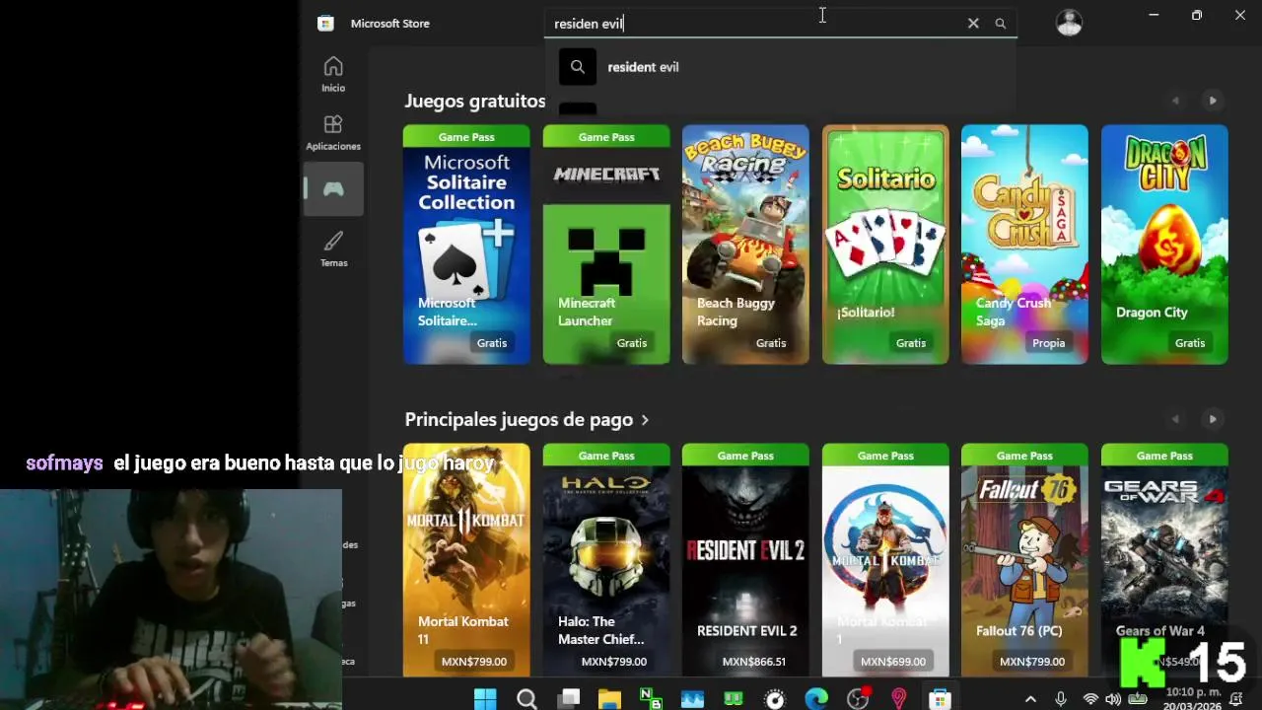Open Candy Crush Saga card
Viewport: 1262px width, 710px height.
1024,245
